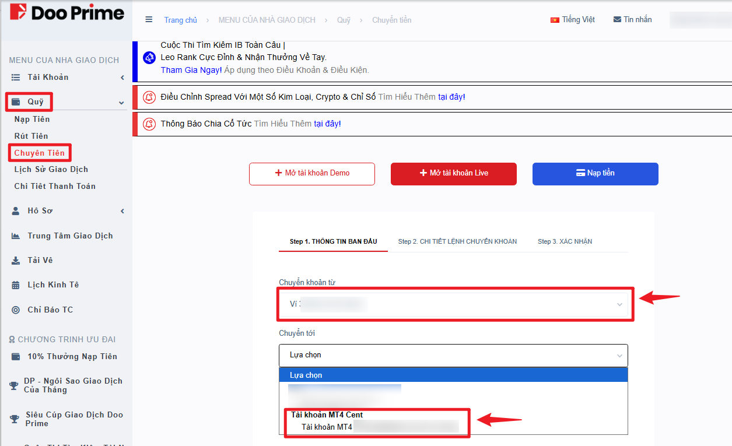Open Nạp Tiền in sidebar
732x446 pixels.
[32, 120]
